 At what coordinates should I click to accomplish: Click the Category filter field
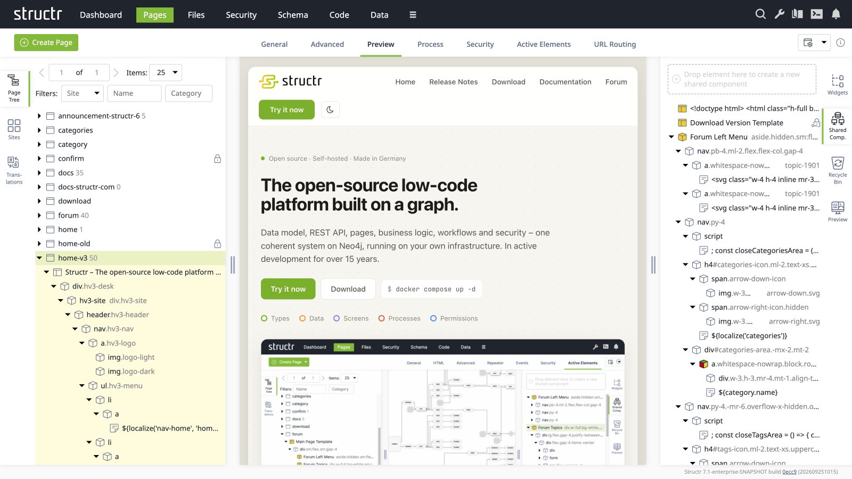coord(189,93)
